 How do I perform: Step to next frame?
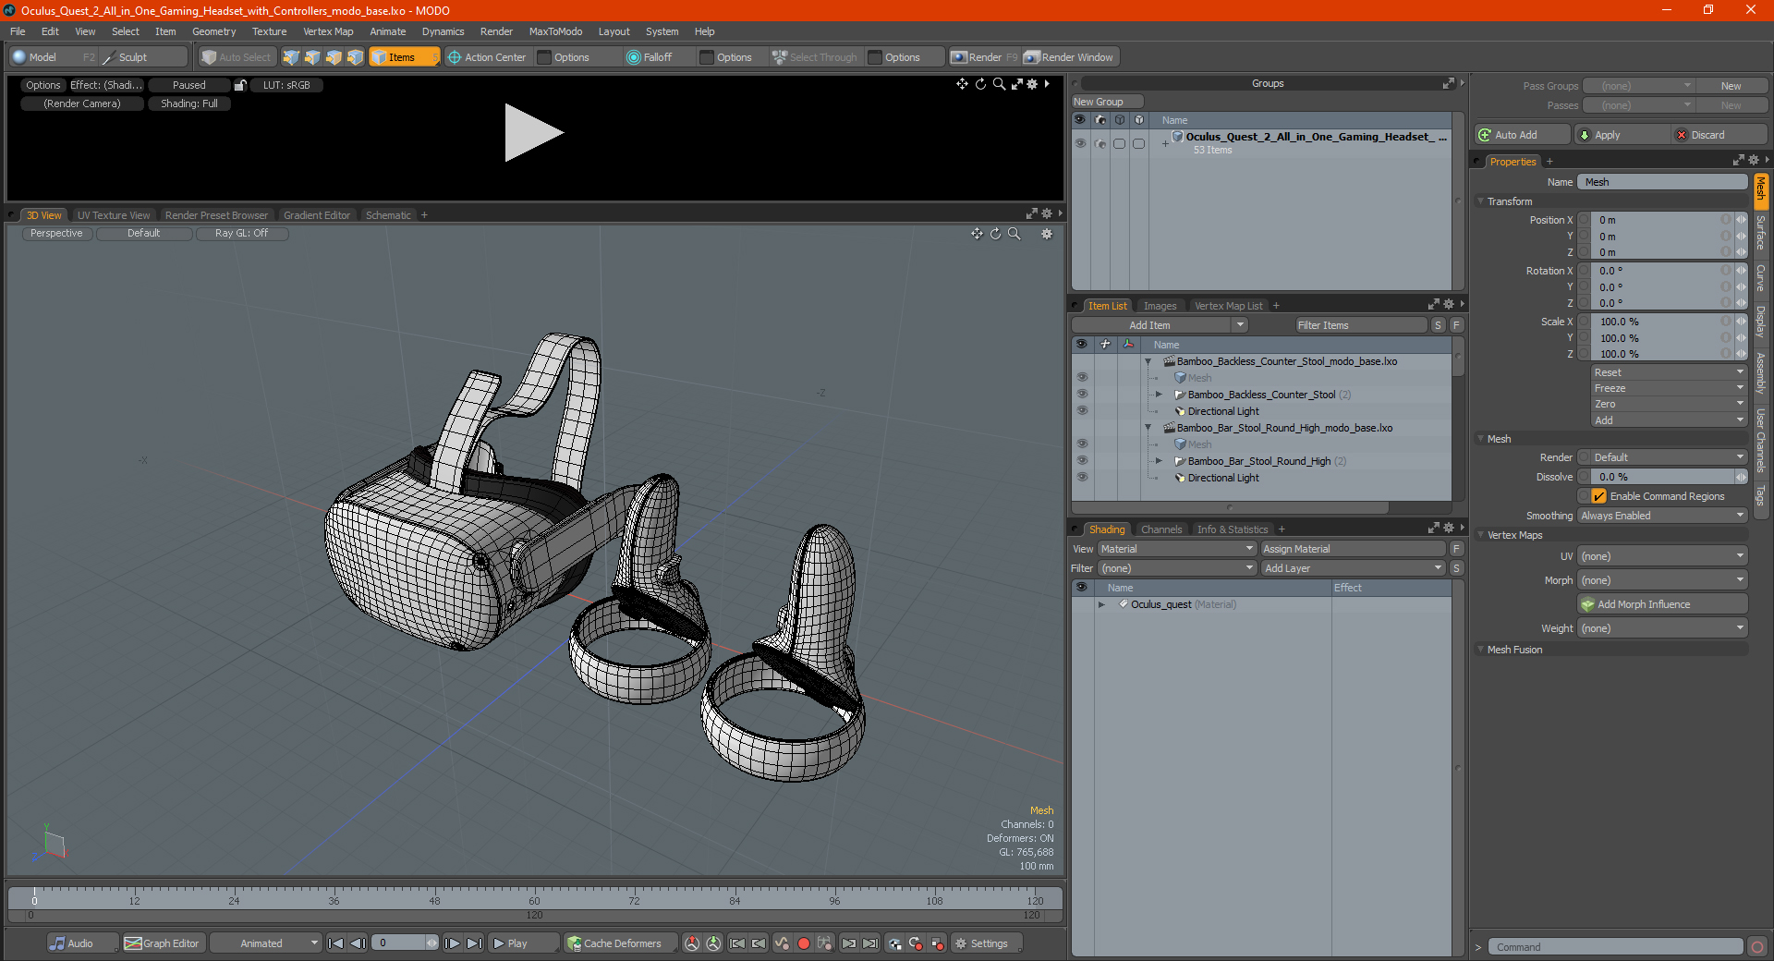(x=452, y=943)
